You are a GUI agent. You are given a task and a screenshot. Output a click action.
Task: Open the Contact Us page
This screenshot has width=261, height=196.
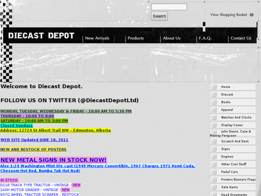tap(241, 38)
